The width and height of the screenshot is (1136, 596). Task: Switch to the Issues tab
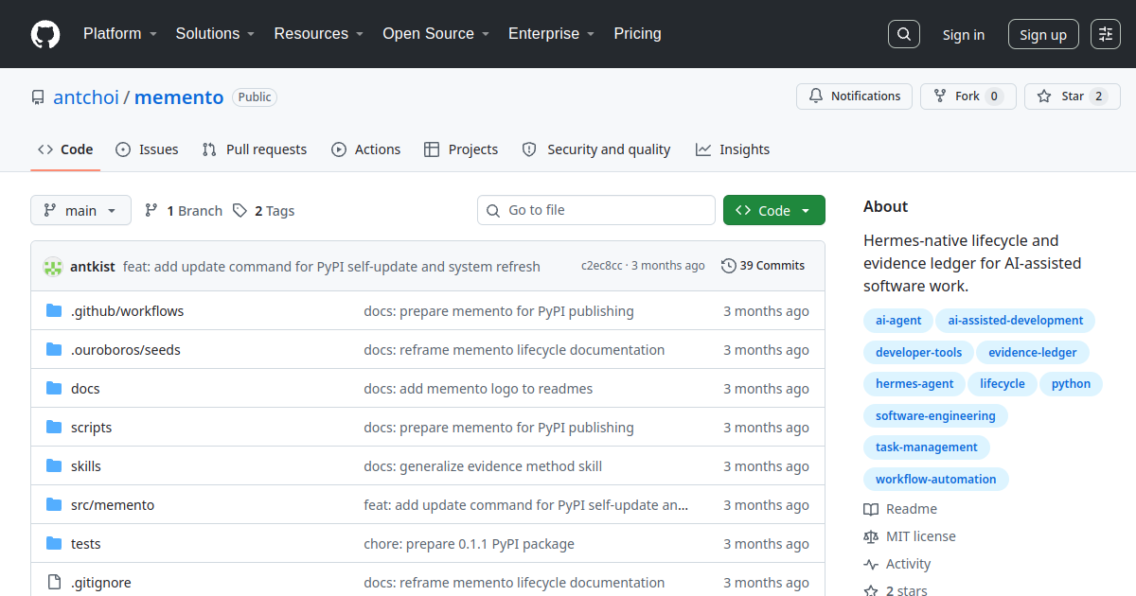(x=147, y=149)
